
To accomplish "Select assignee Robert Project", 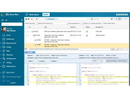I will [x=100, y=35].
